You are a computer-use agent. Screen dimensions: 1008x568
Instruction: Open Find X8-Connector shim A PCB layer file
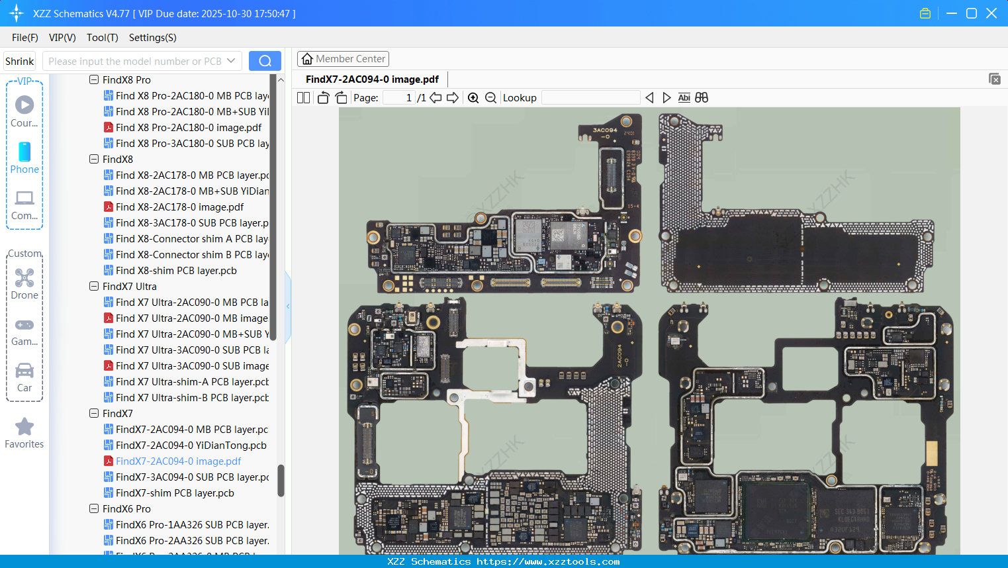186,238
